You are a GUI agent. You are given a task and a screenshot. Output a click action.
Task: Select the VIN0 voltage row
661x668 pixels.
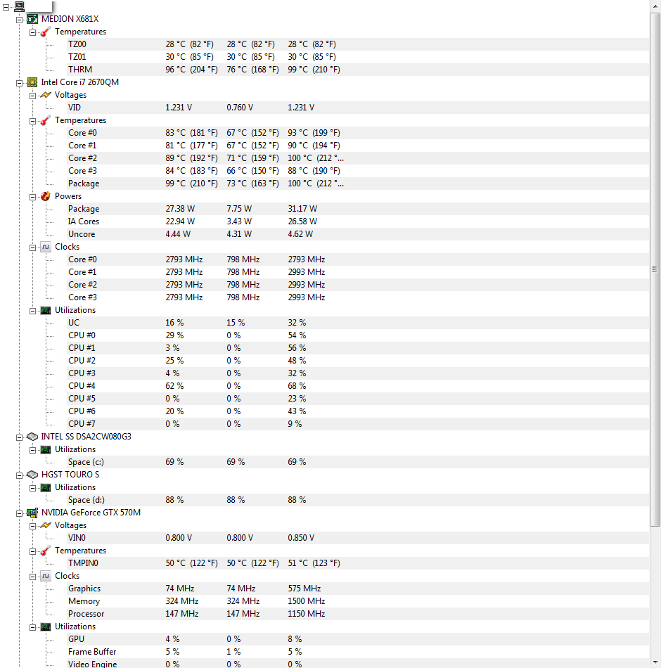point(358,538)
